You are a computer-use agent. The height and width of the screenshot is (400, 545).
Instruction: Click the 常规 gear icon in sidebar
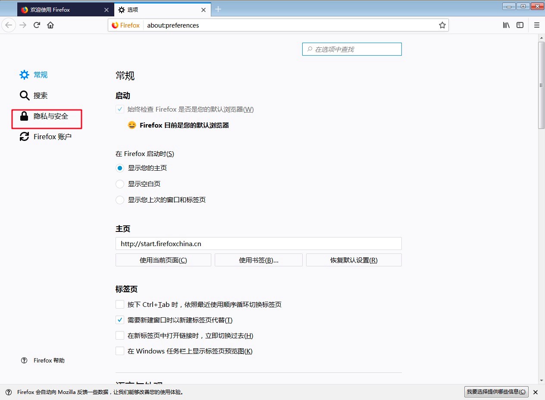click(x=24, y=75)
